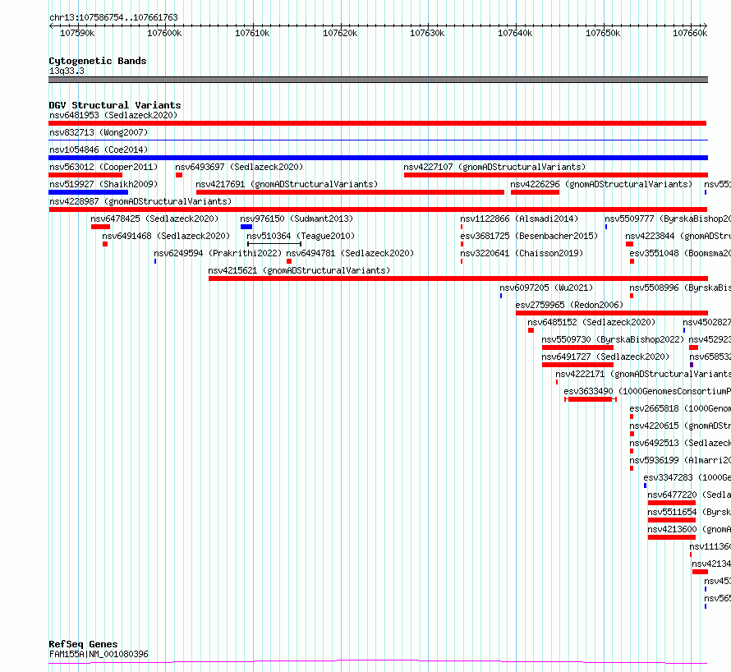Click the nsv4226296 gnomAD variant label
The image size is (731, 672).
point(601,184)
